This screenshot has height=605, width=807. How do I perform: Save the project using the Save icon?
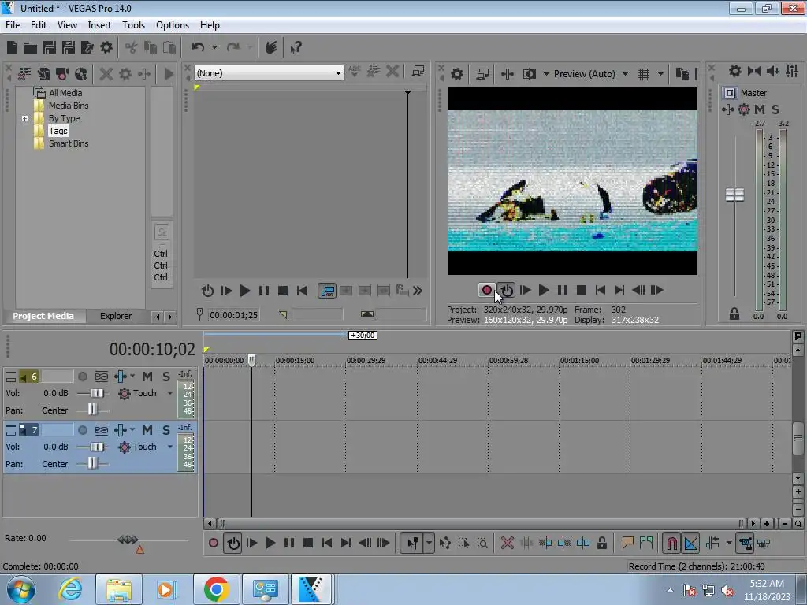pos(50,48)
